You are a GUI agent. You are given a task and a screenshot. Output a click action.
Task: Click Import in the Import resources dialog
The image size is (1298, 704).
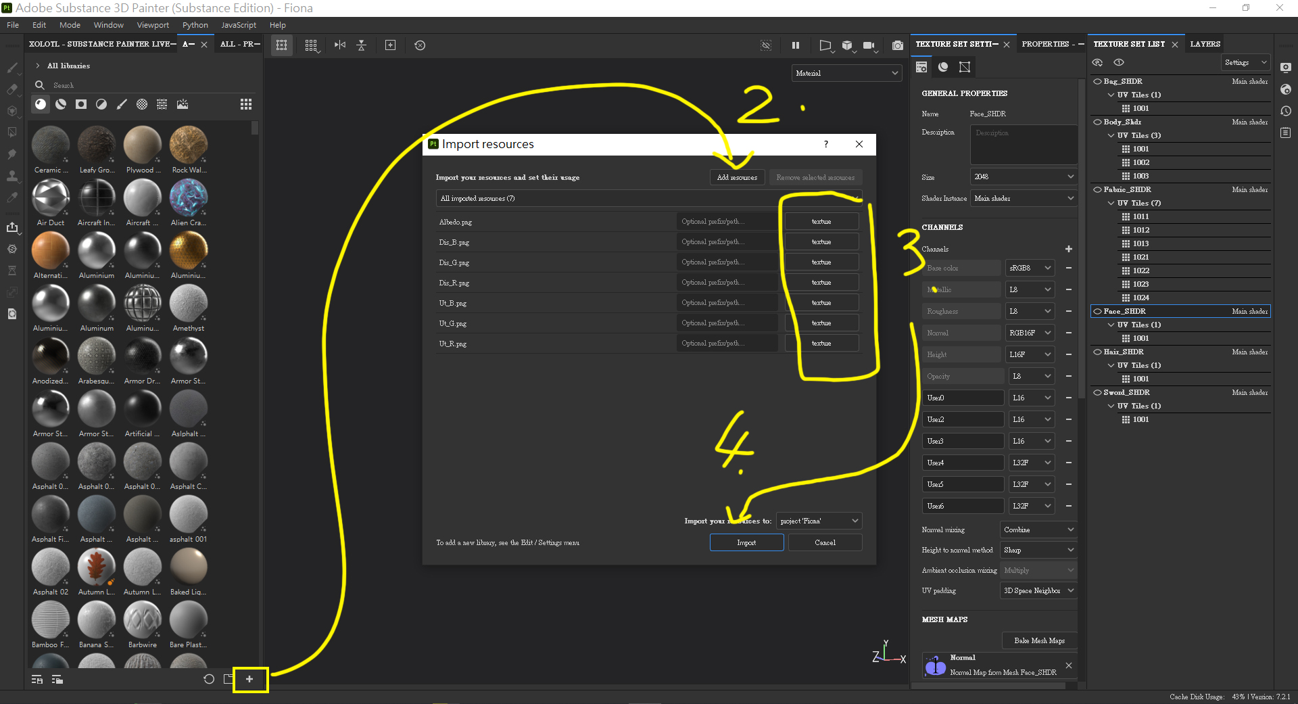[x=746, y=542]
